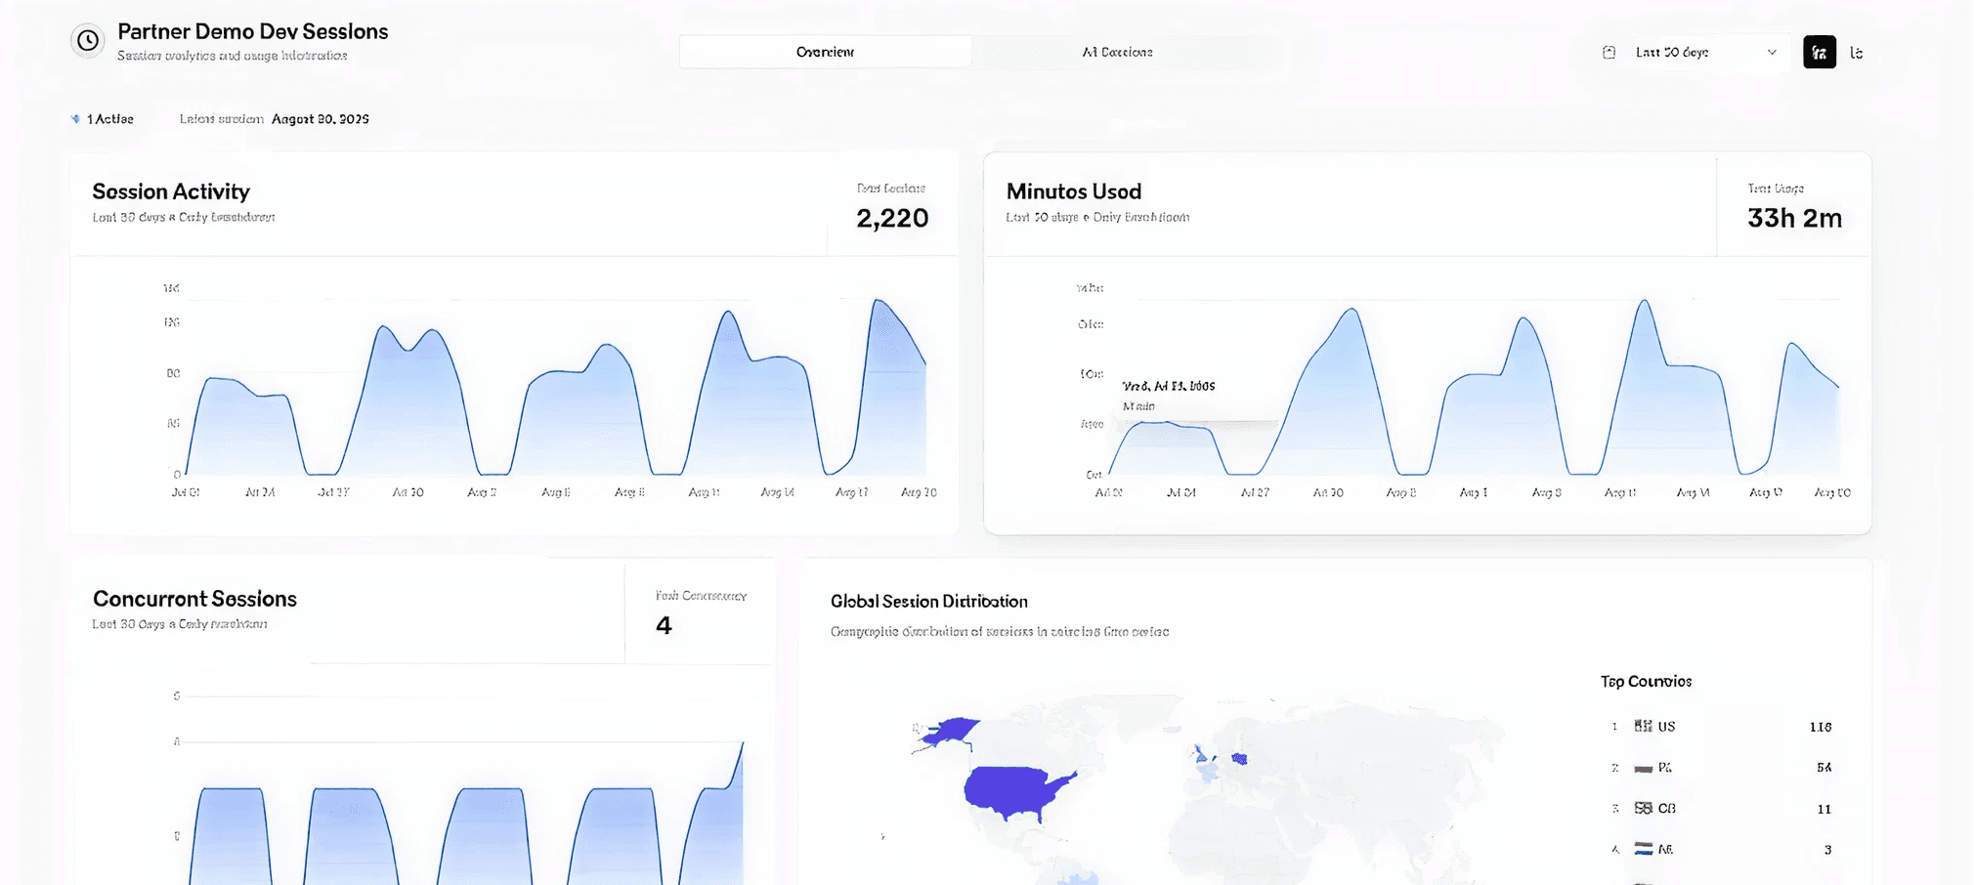Click the fourth country's flag icon

click(x=1644, y=849)
